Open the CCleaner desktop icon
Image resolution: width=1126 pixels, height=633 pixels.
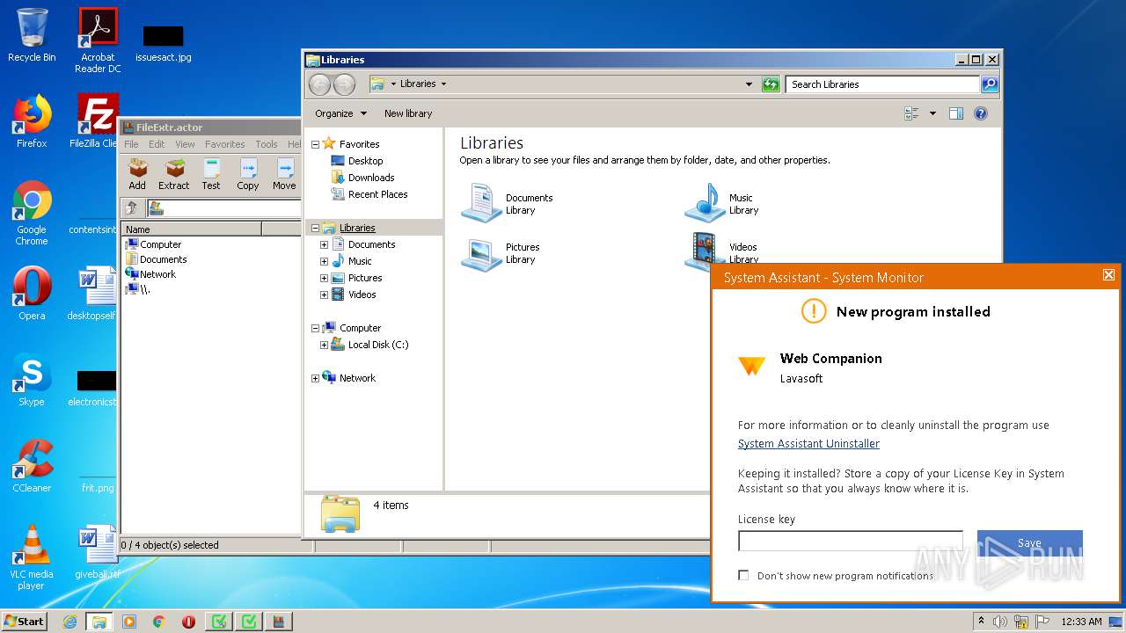[x=32, y=466]
